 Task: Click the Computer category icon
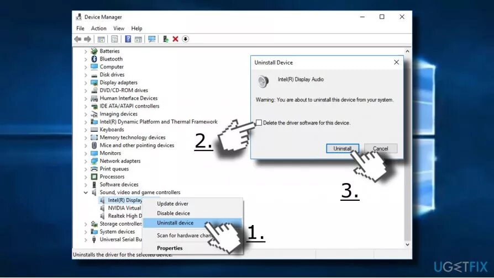(x=94, y=67)
